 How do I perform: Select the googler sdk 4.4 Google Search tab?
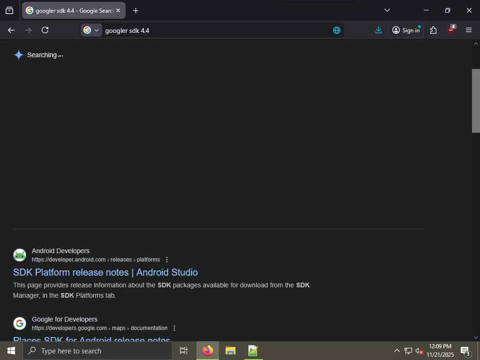click(74, 10)
